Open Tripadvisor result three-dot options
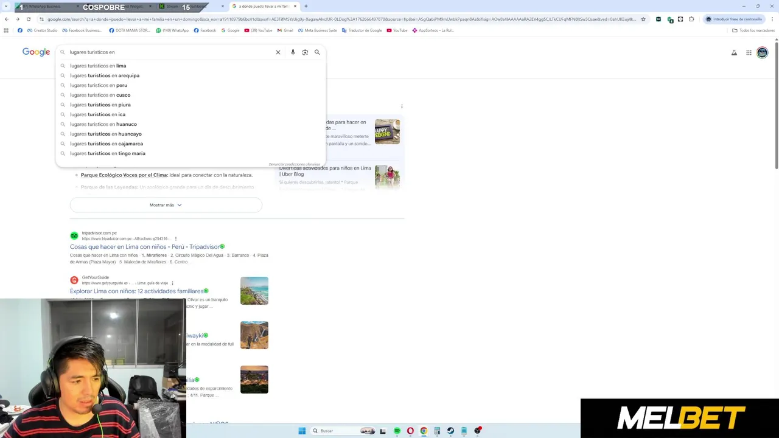 pyautogui.click(x=176, y=239)
